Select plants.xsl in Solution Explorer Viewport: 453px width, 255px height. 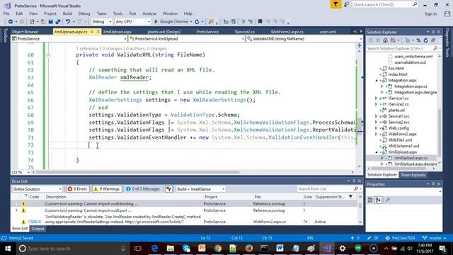[396, 110]
